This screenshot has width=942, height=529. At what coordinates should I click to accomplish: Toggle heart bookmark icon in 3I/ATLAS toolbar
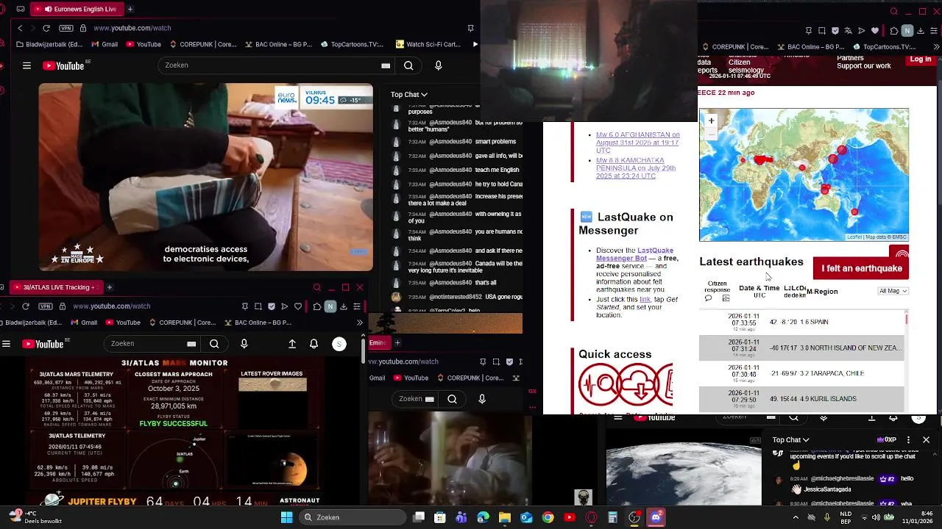tap(298, 306)
